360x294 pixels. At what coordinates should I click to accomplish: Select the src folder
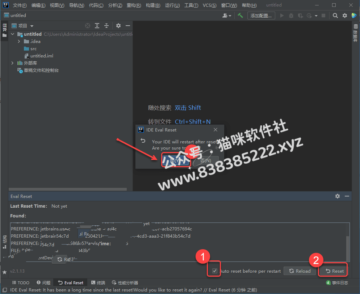pos(30,48)
